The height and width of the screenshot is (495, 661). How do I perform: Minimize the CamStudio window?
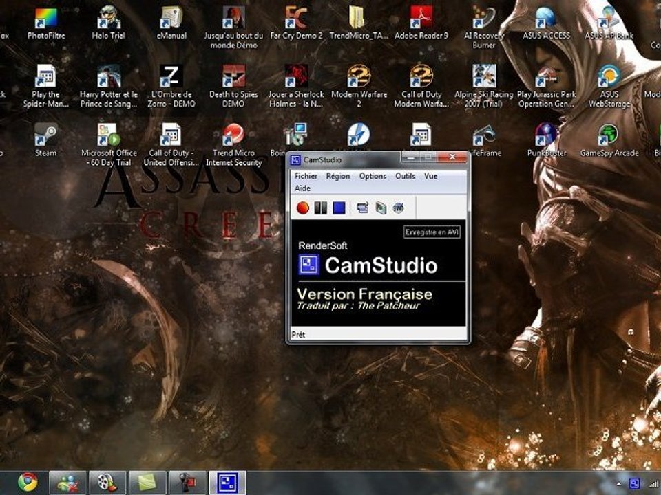[x=410, y=157]
